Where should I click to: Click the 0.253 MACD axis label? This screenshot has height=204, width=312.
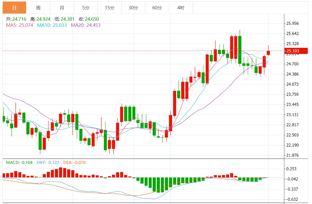(x=291, y=169)
